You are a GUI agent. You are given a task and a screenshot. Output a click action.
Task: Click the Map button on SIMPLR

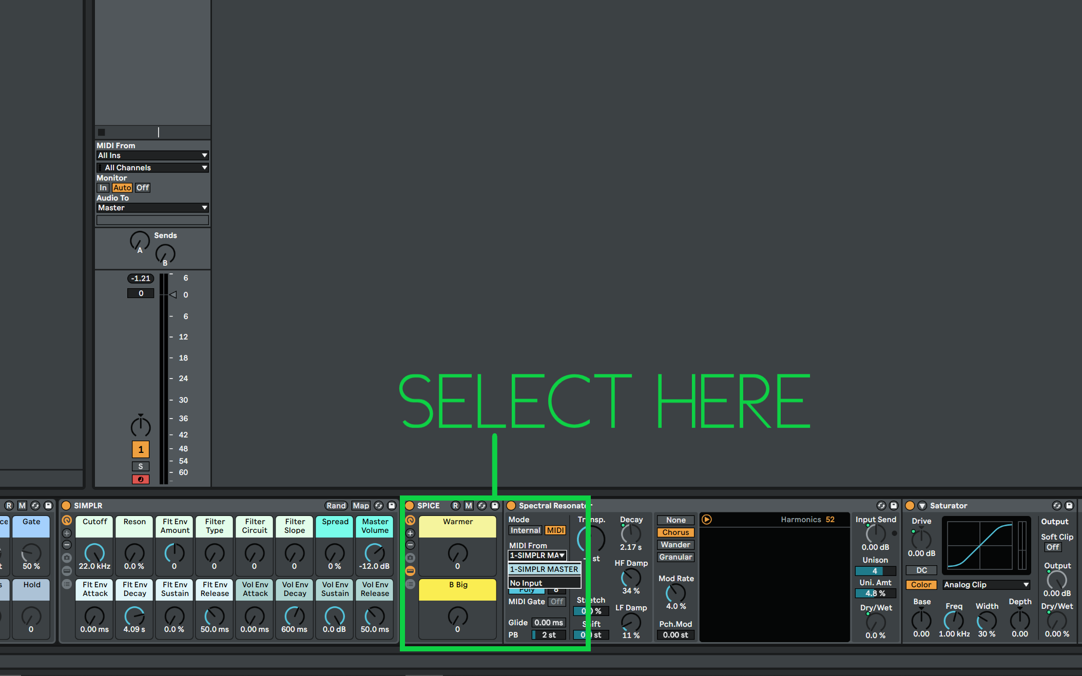pyautogui.click(x=361, y=506)
